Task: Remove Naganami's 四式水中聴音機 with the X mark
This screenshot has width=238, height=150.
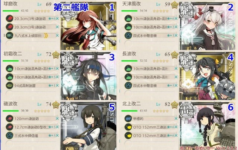Action: point(176,85)
